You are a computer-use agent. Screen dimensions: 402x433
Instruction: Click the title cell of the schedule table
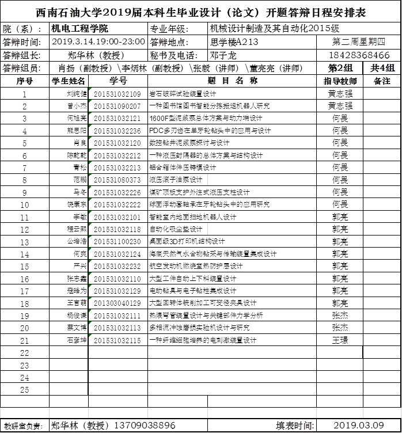click(x=200, y=13)
